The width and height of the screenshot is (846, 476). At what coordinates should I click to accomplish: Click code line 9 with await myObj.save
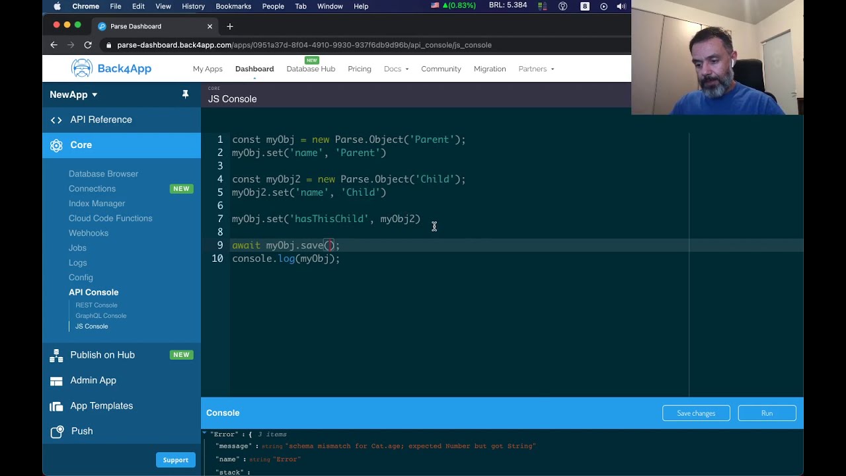[286, 245]
